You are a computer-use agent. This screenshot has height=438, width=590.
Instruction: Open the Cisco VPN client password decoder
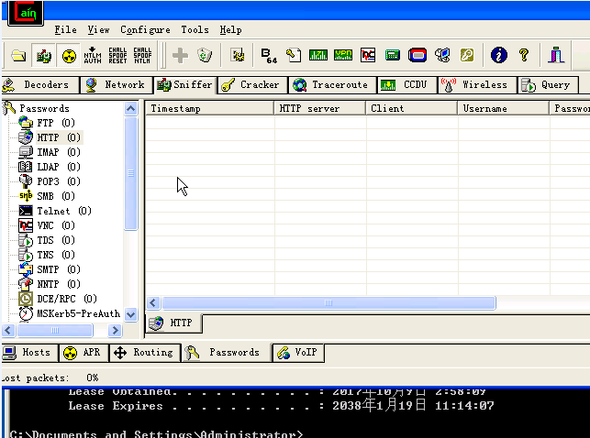pyautogui.click(x=343, y=56)
